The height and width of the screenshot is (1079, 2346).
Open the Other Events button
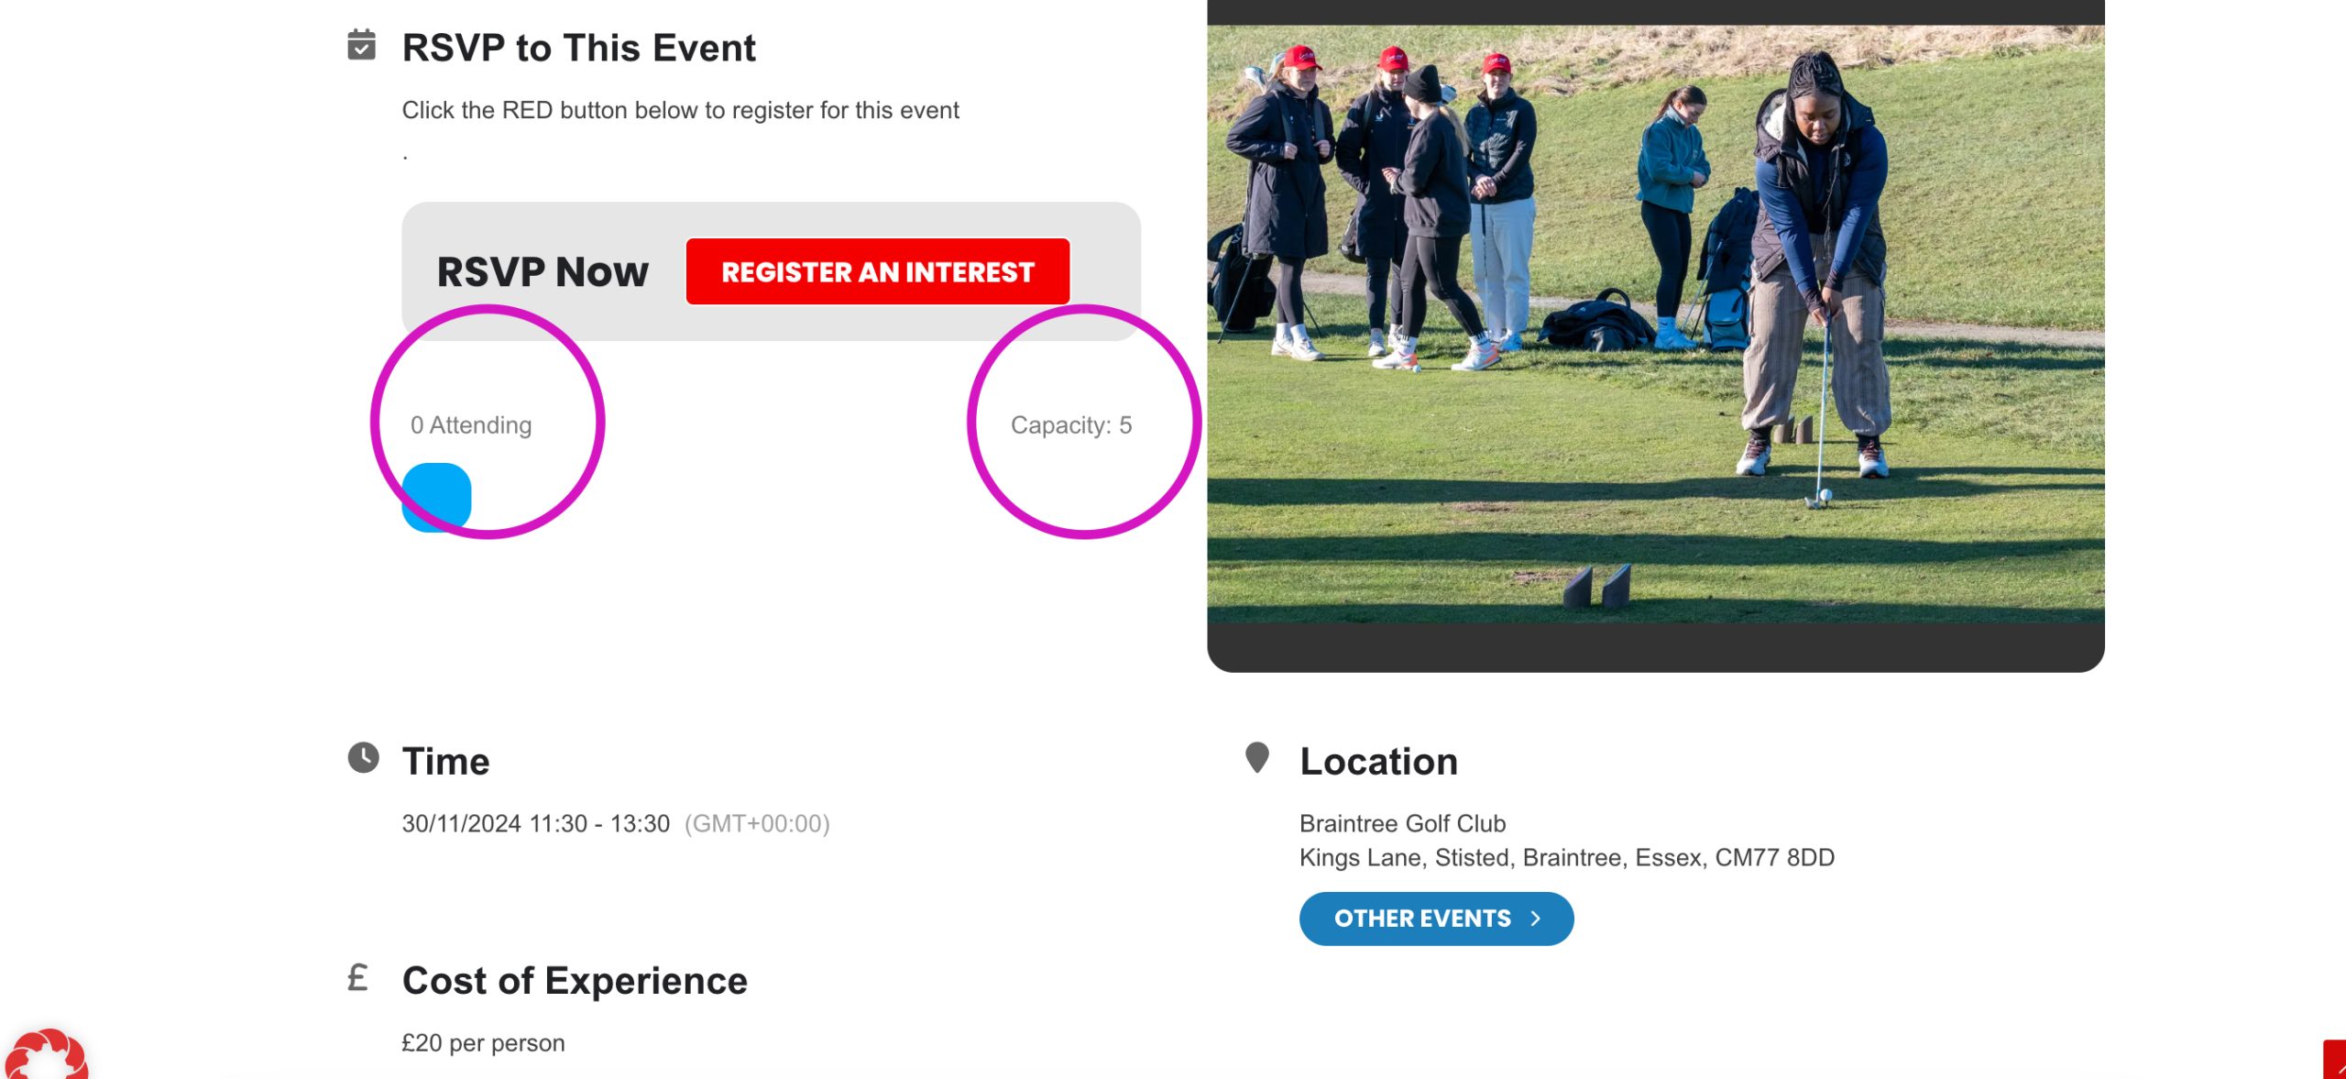[x=1436, y=919]
